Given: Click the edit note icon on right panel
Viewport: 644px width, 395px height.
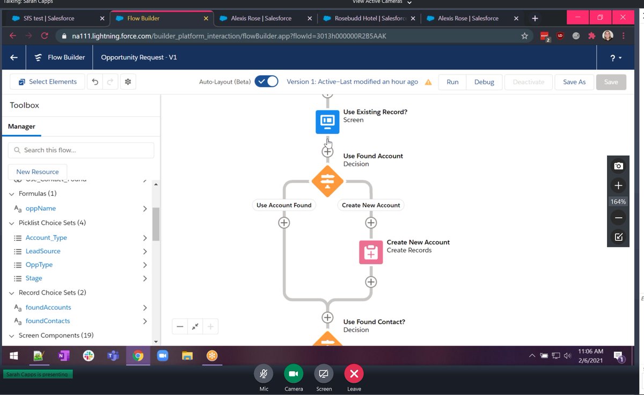Looking at the screenshot, I should [x=618, y=237].
